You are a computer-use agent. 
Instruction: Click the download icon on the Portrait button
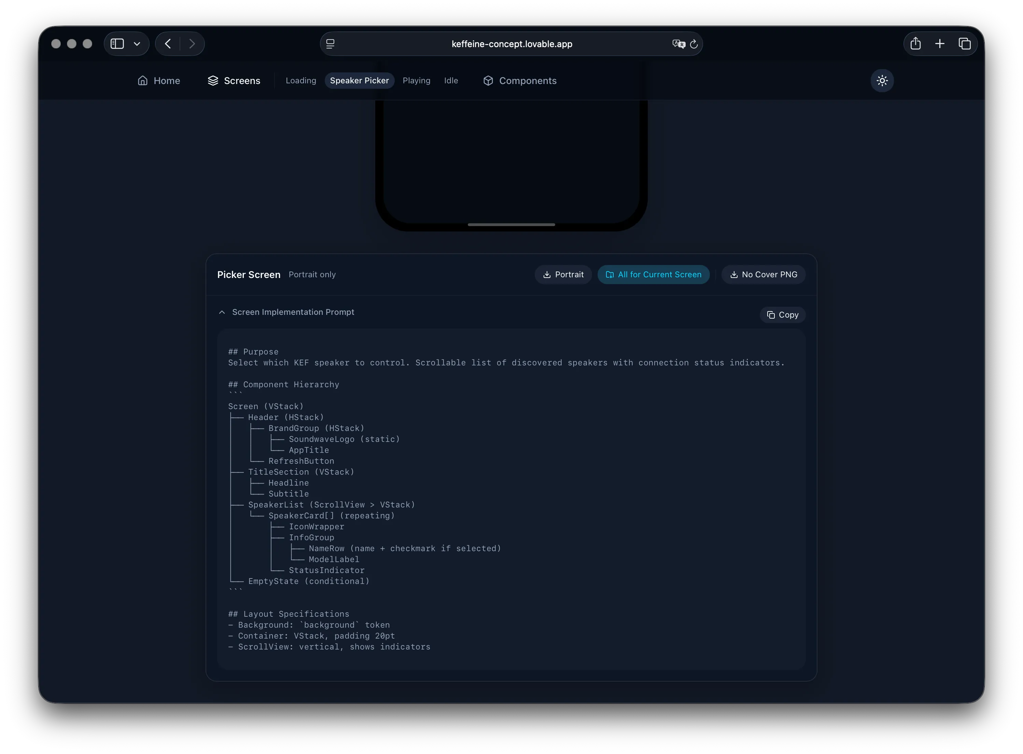click(547, 274)
